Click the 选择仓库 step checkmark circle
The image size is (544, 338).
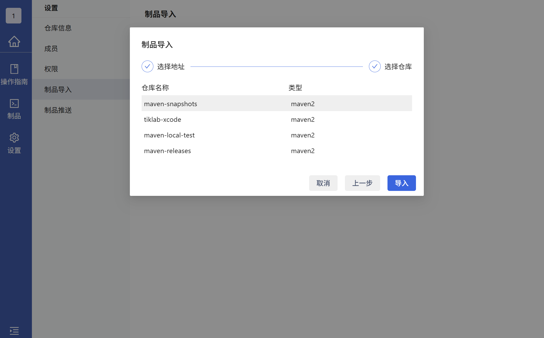pos(375,67)
